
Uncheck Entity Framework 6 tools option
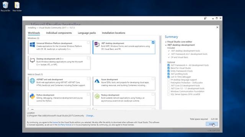[x=168, y=71]
